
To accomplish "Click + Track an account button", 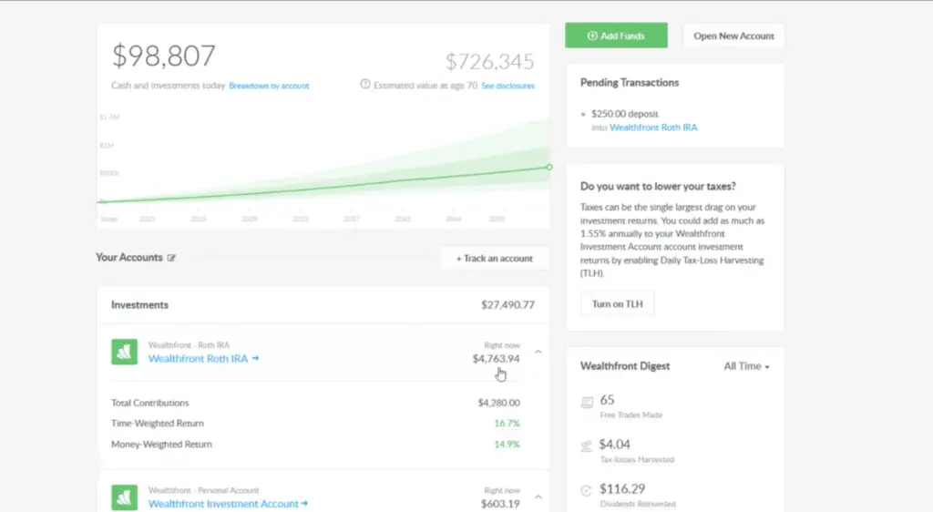I will point(495,258).
